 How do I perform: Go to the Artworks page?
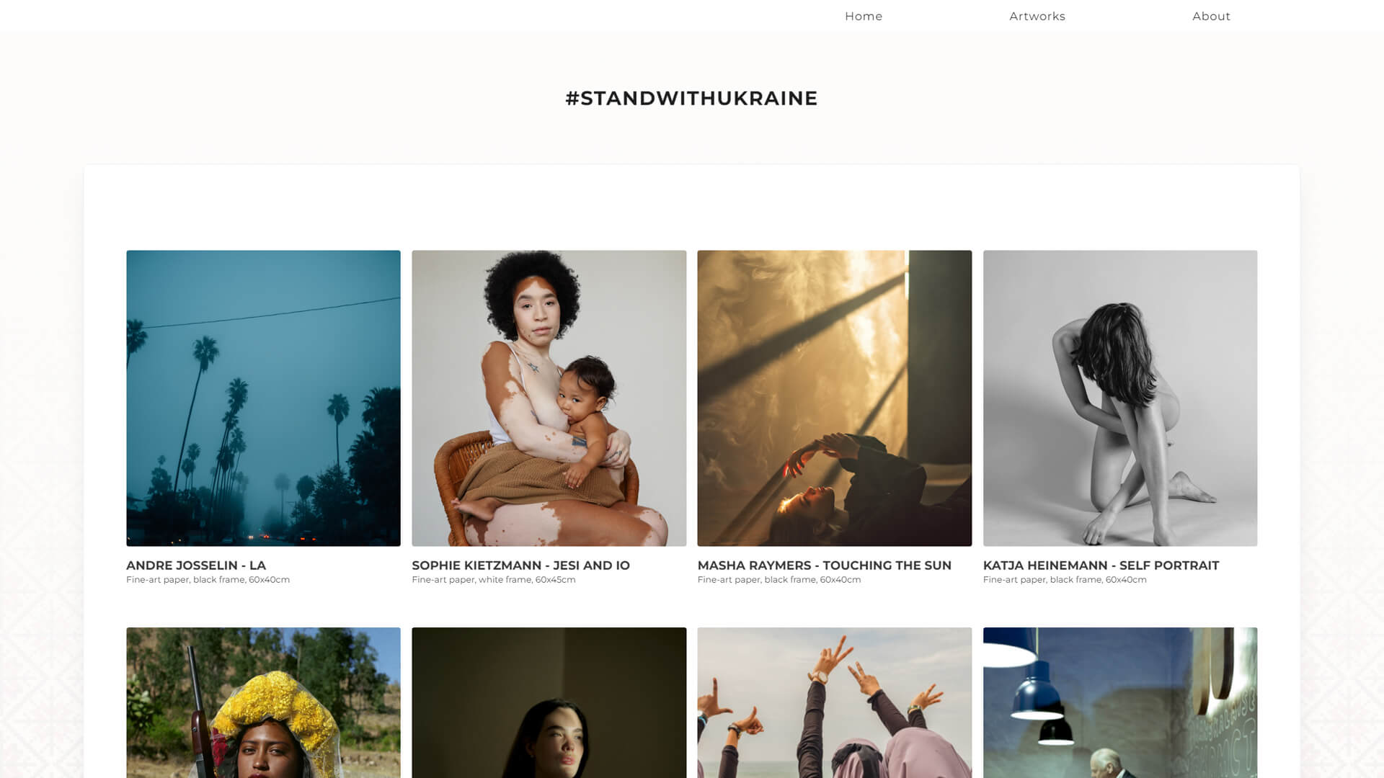pyautogui.click(x=1037, y=16)
